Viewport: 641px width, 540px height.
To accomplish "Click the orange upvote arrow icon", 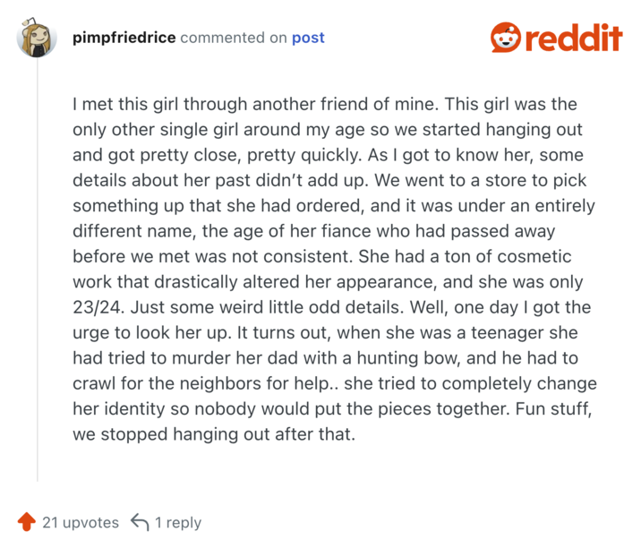I will pyautogui.click(x=26, y=522).
